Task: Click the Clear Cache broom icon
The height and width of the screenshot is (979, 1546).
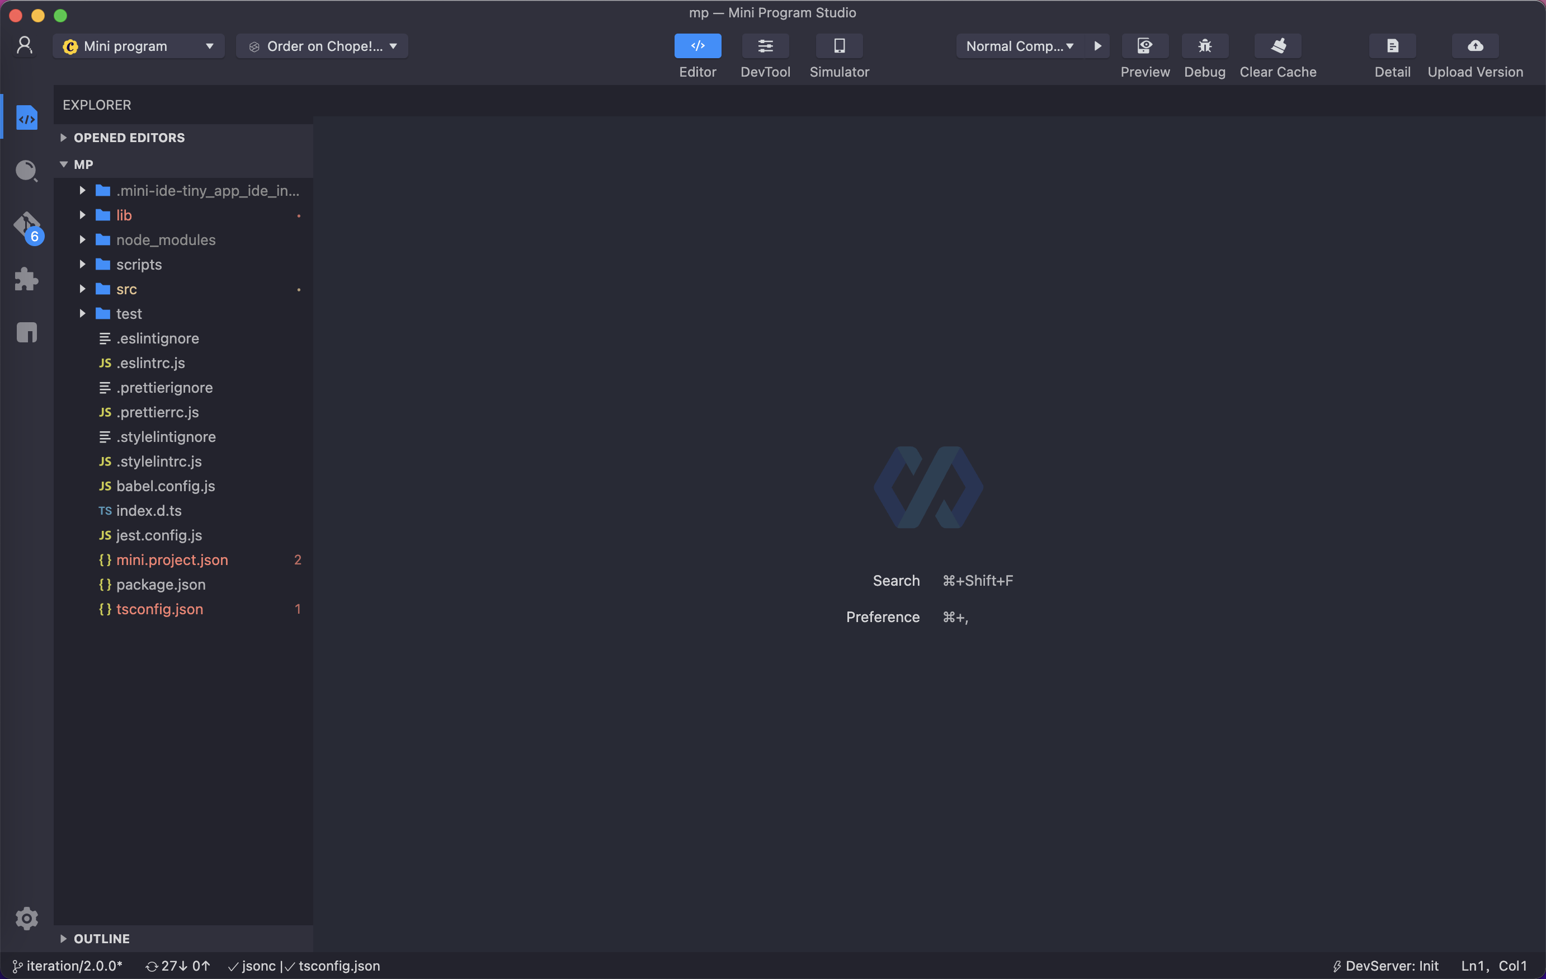Action: point(1278,46)
